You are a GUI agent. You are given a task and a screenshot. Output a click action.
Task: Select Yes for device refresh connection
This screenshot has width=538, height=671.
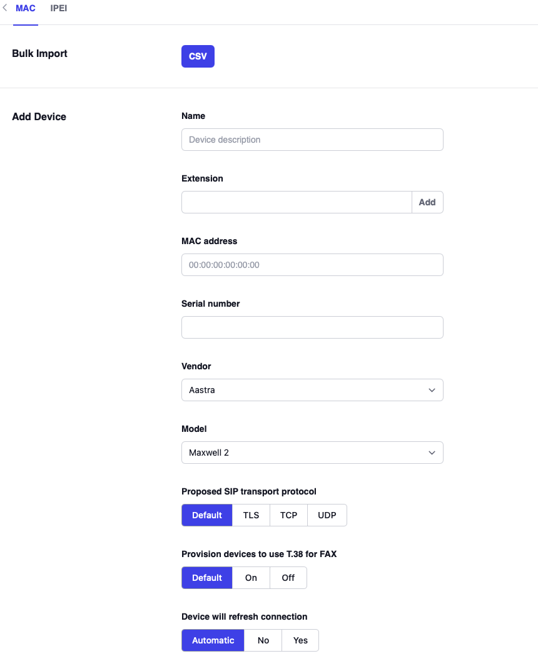click(x=300, y=640)
